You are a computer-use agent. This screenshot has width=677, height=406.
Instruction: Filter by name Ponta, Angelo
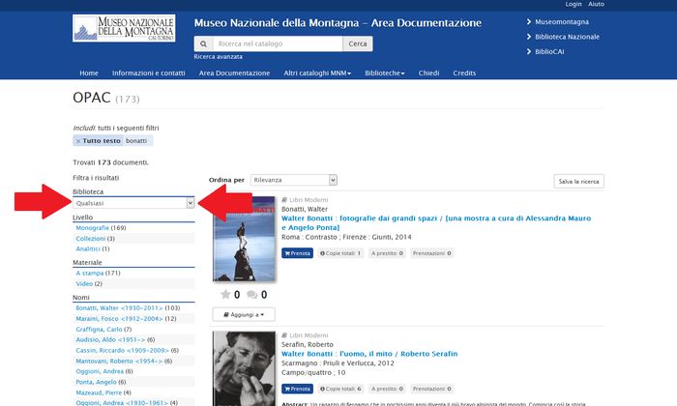pos(97,382)
